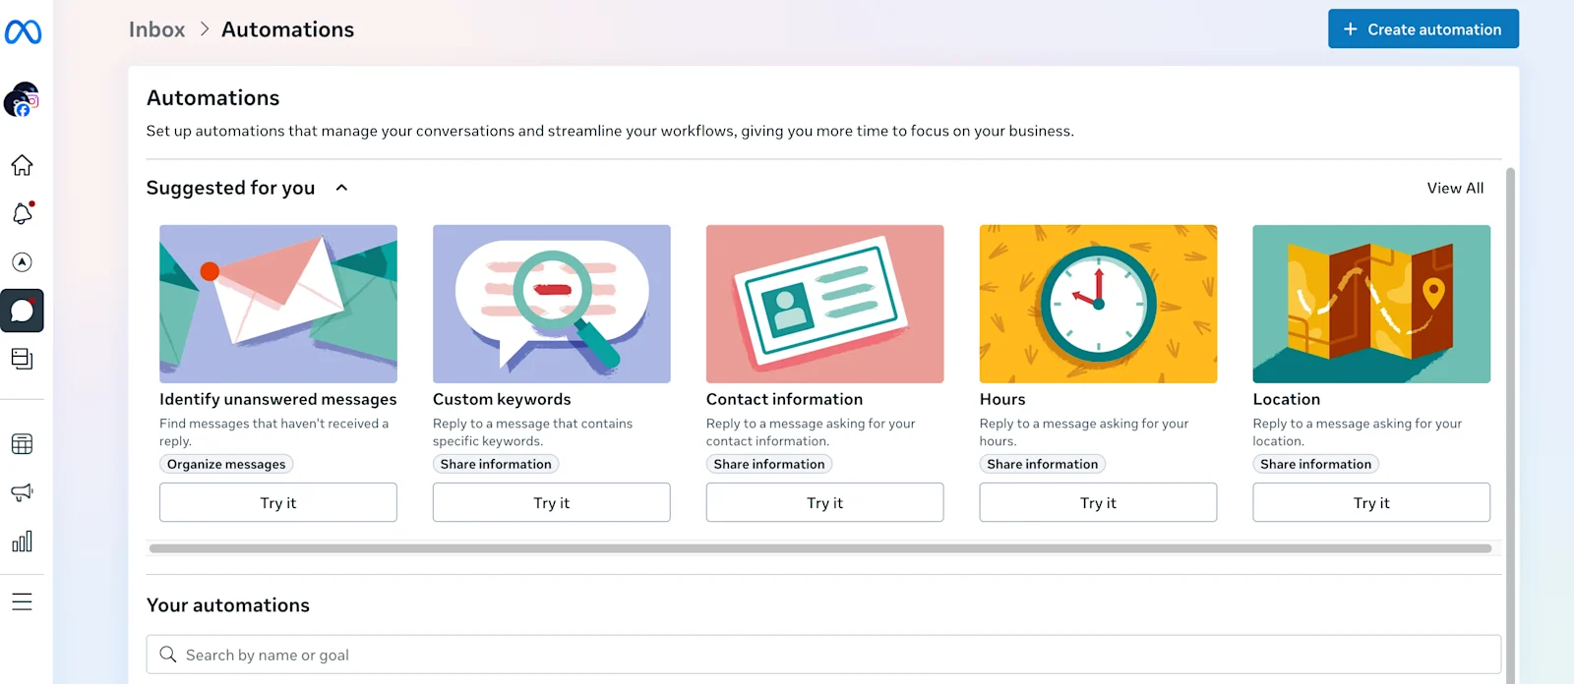1574x684 pixels.
Task: Try it for Contact information
Action: (x=824, y=502)
